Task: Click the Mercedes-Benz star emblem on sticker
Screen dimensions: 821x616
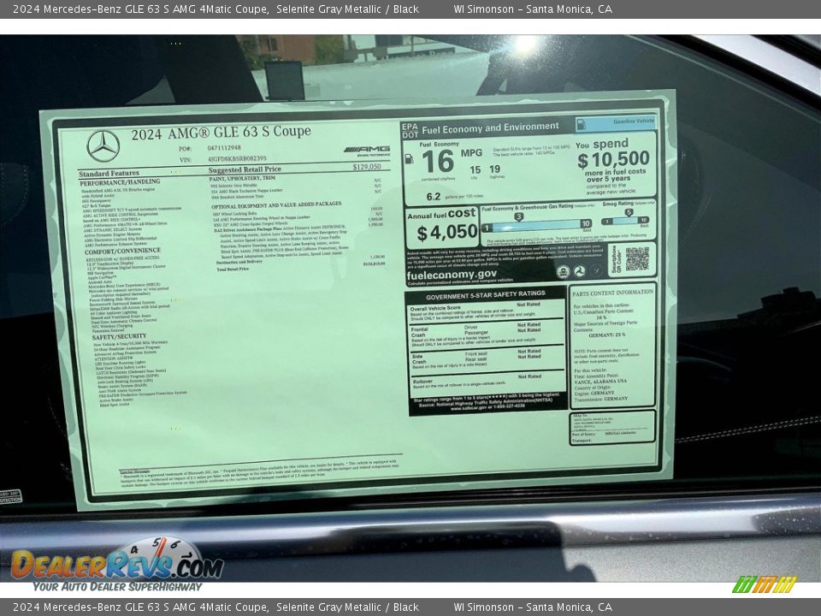Action: (x=103, y=146)
